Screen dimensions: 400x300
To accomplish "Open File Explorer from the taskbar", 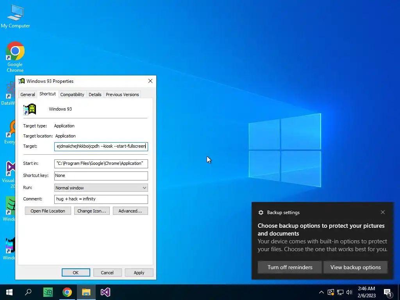I will coord(86,292).
